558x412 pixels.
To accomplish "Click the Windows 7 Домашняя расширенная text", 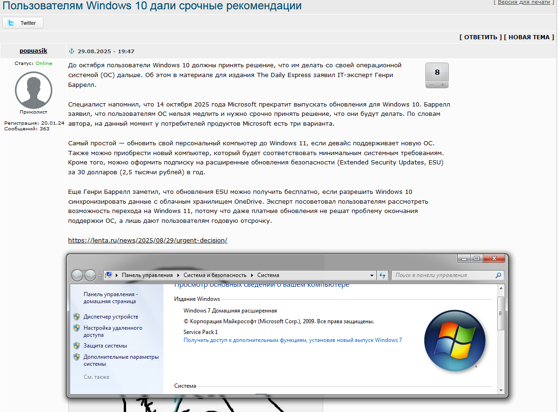I will 230,311.
